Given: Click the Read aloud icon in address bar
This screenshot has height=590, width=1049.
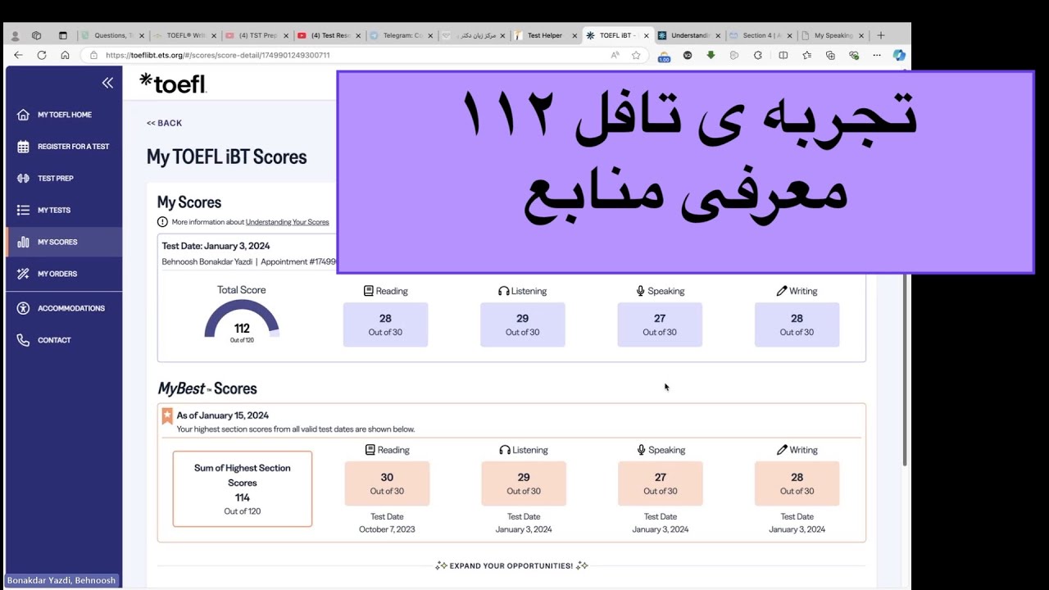Looking at the screenshot, I should 615,55.
